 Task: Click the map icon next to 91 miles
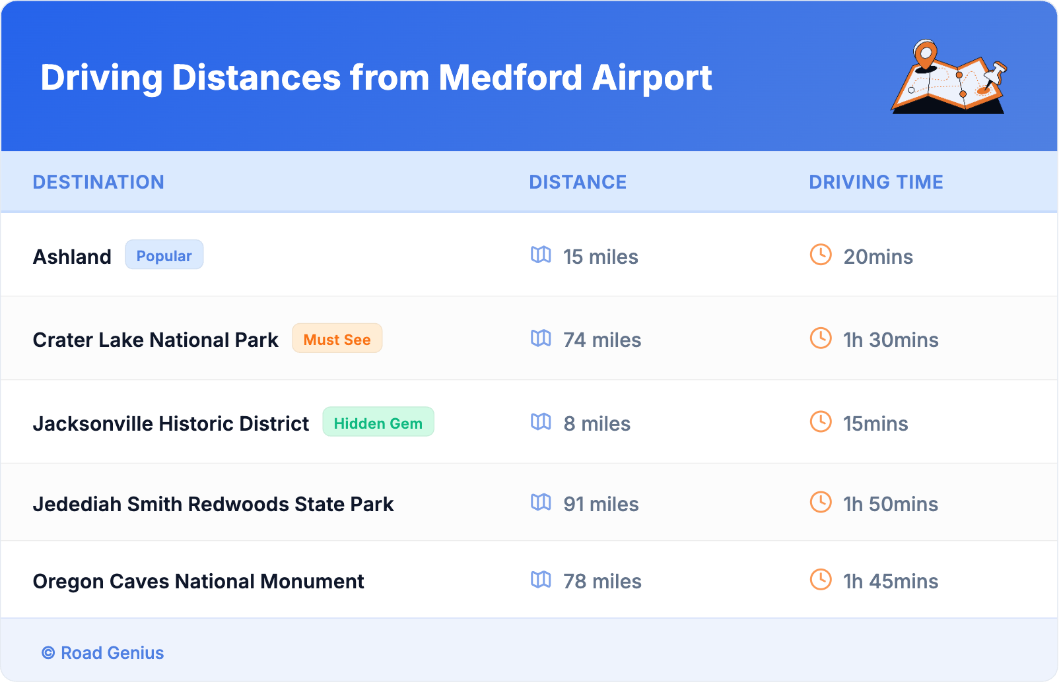click(541, 503)
